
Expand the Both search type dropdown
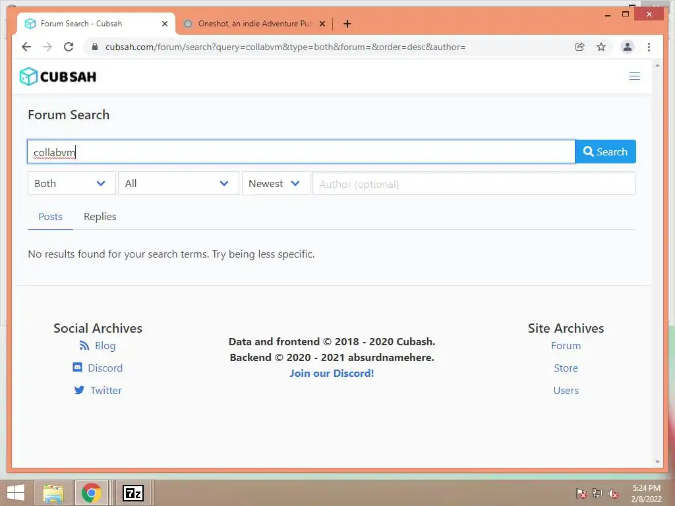coord(71,183)
